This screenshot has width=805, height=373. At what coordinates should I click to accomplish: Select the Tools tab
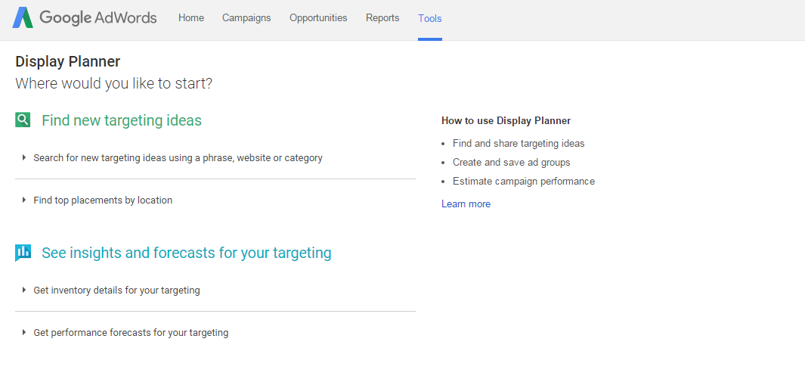pyautogui.click(x=430, y=19)
